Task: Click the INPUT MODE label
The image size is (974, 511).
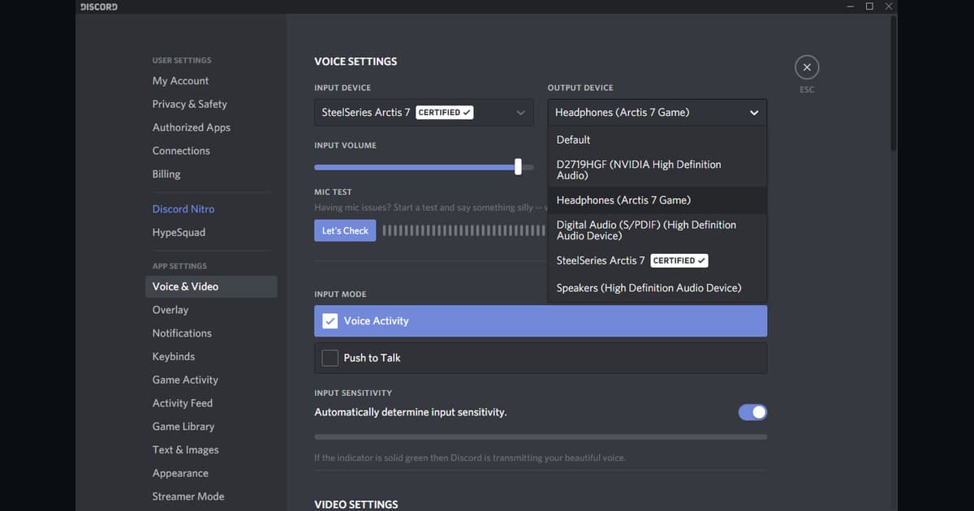Action: [340, 294]
